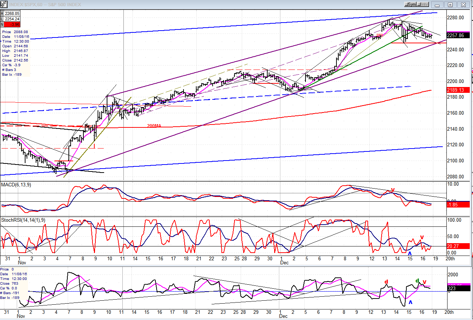Click the green d marker in bottom pane
473x320 pixels.
point(417,280)
